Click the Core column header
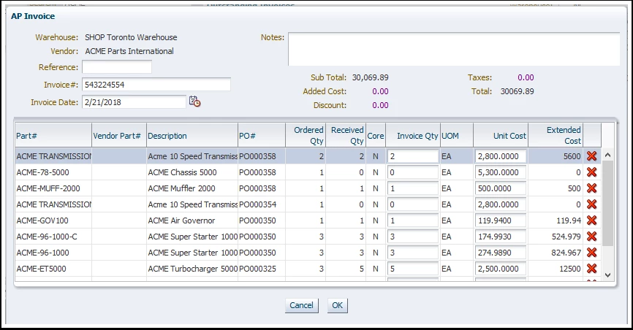 376,136
